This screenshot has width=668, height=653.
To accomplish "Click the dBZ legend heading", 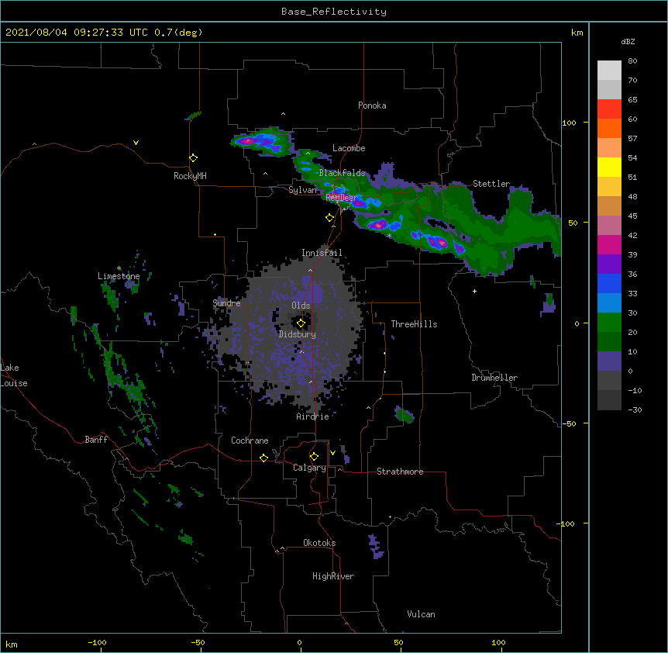I will click(x=628, y=41).
